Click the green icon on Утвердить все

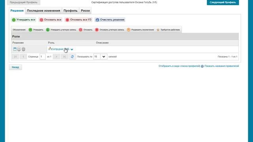click(14, 20)
